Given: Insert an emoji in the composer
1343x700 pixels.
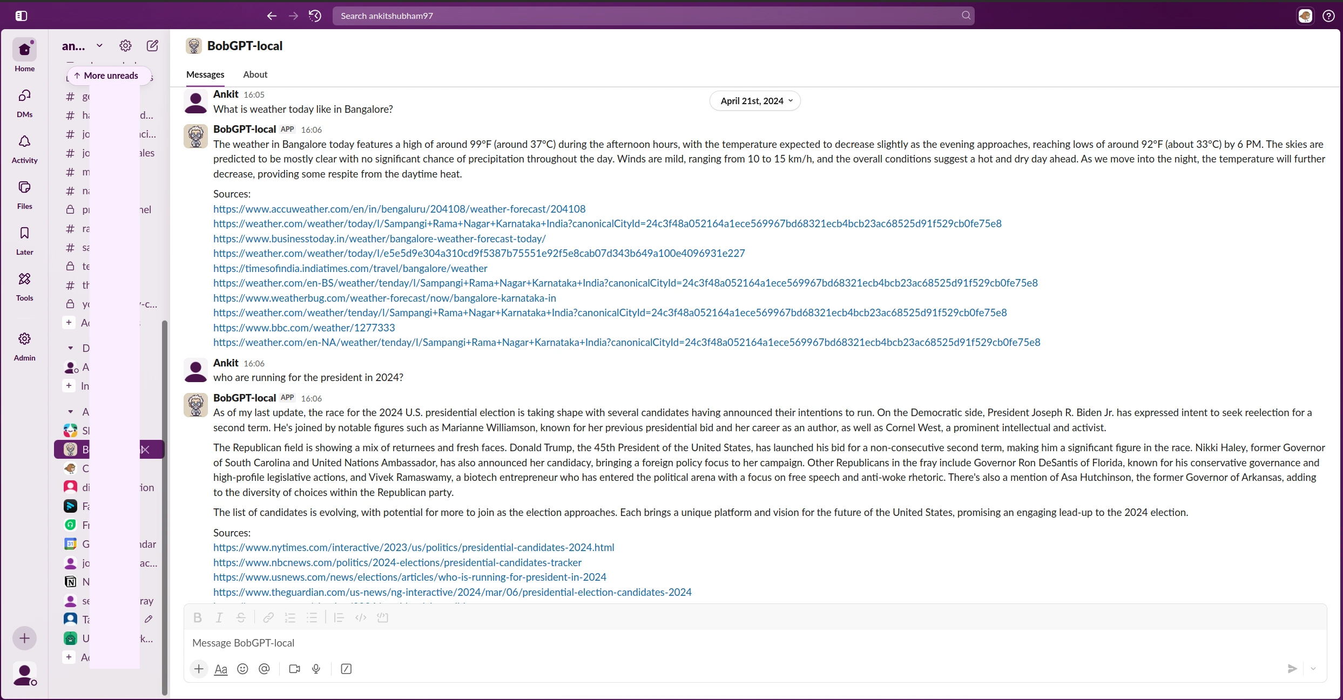Looking at the screenshot, I should click(242, 669).
